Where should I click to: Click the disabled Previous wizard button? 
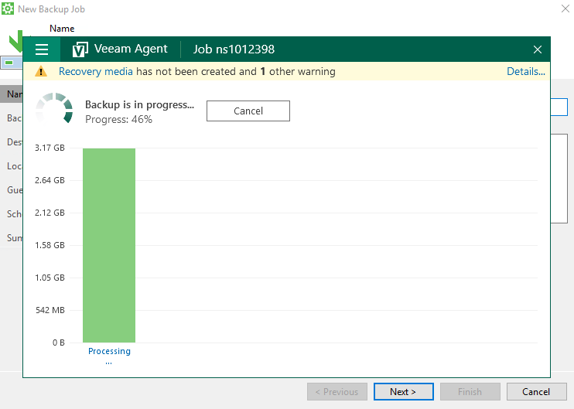[337, 392]
